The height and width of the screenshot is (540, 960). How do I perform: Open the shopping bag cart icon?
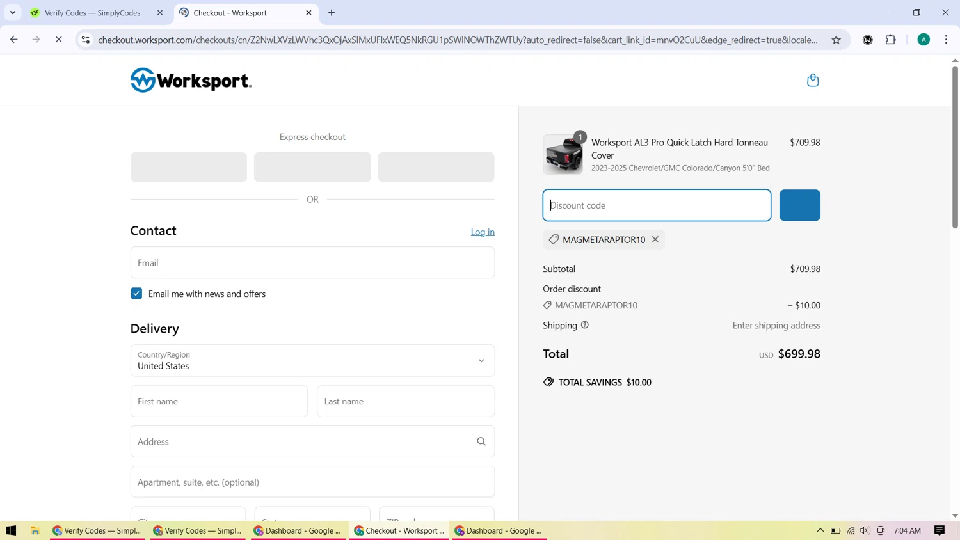tap(813, 80)
